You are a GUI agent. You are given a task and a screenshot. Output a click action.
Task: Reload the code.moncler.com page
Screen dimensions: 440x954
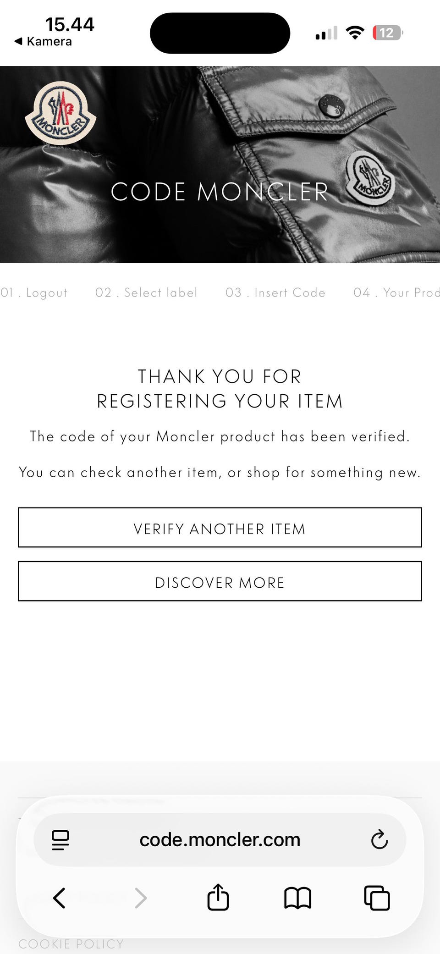(x=379, y=840)
